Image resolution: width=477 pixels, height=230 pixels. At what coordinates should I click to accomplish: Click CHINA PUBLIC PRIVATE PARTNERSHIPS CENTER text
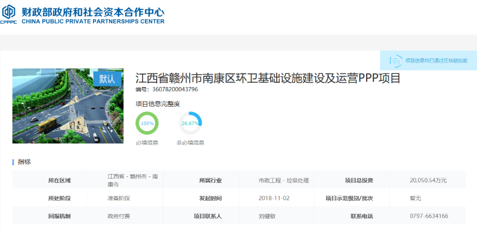click(93, 21)
